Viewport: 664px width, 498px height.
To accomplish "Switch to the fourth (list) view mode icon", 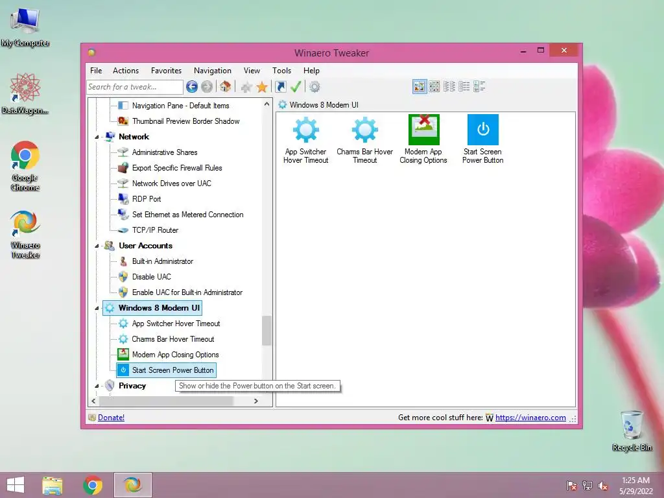I will point(464,87).
